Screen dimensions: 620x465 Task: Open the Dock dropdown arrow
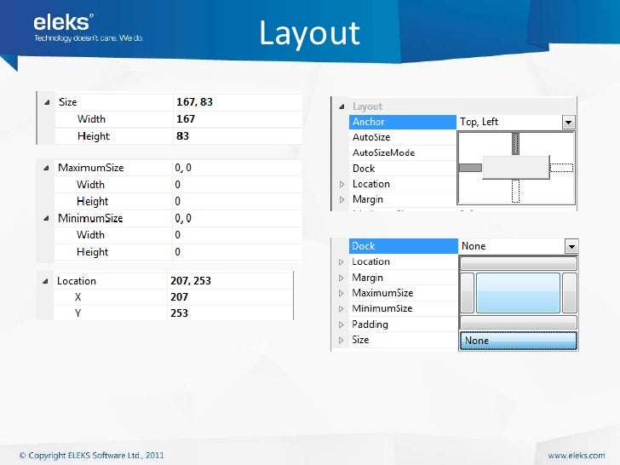[571, 246]
